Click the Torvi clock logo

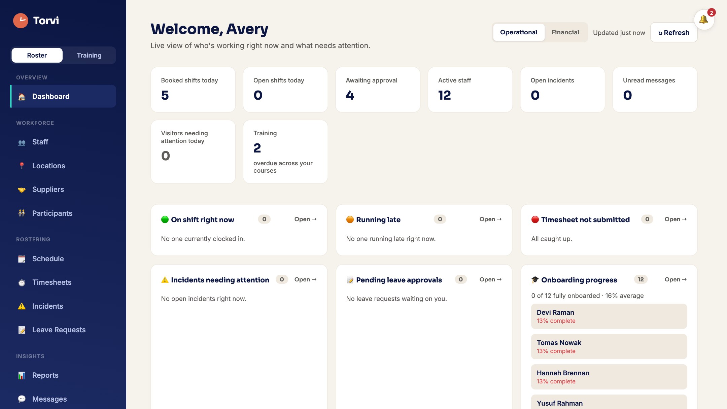point(21,21)
